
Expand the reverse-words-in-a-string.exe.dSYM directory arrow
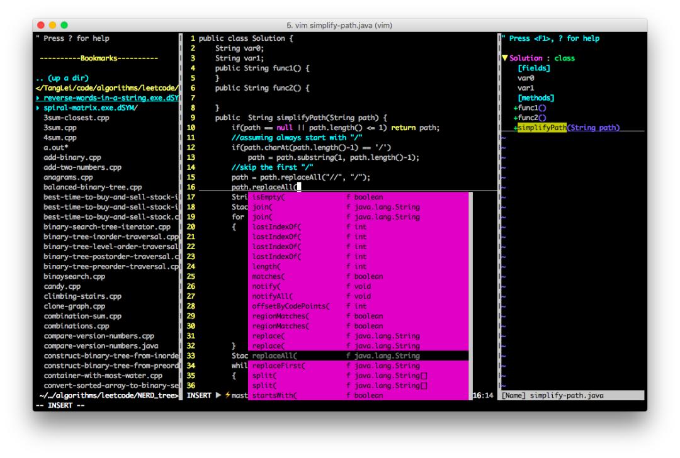(38, 98)
